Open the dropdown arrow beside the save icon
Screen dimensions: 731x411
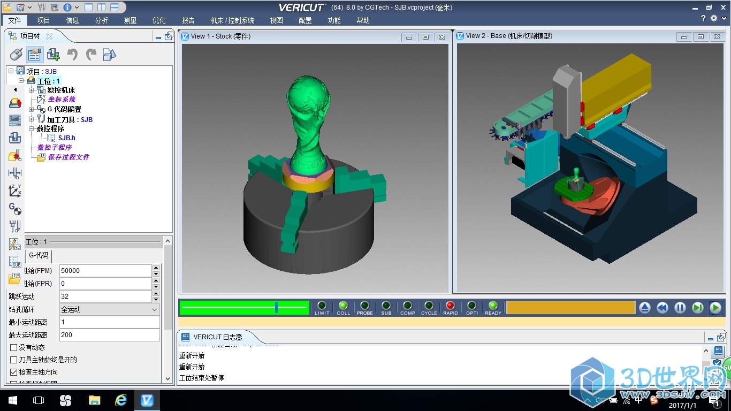pos(29,7)
